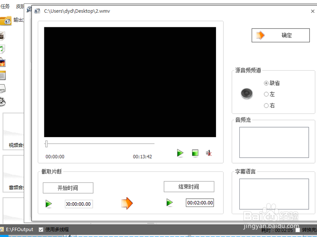Toggle the mute speaker icon

click(209, 153)
